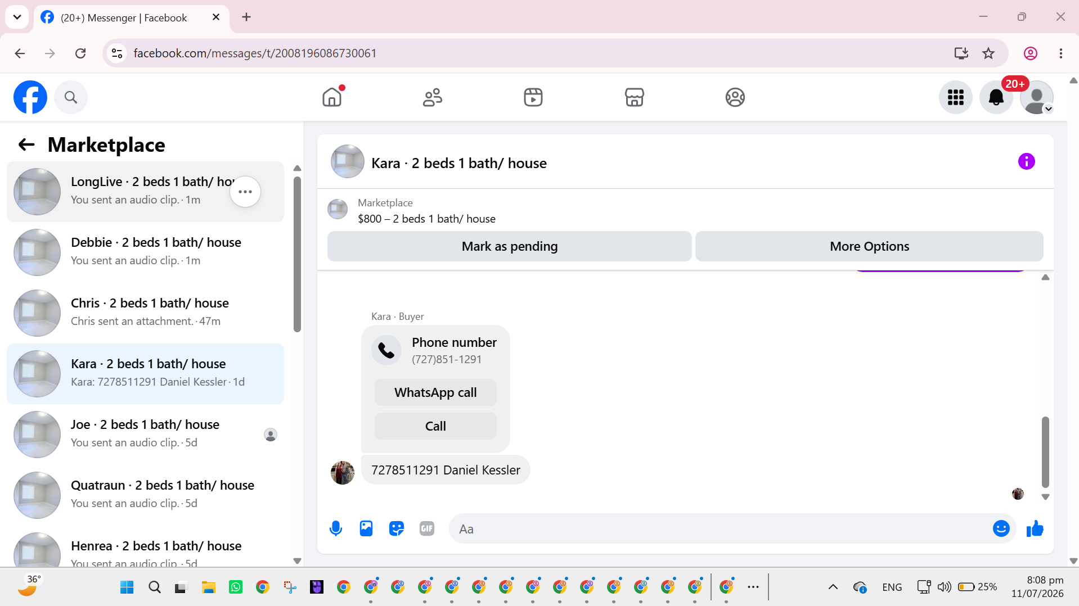
Task: Open the Friends icon in top navigation
Action: click(x=432, y=97)
